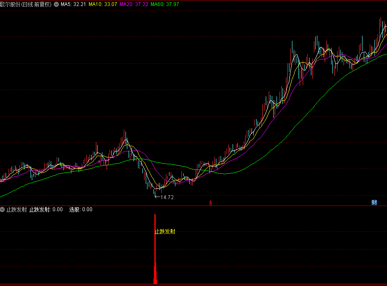
Task: Click the MA10: 33.07 label
Action: (103, 4)
